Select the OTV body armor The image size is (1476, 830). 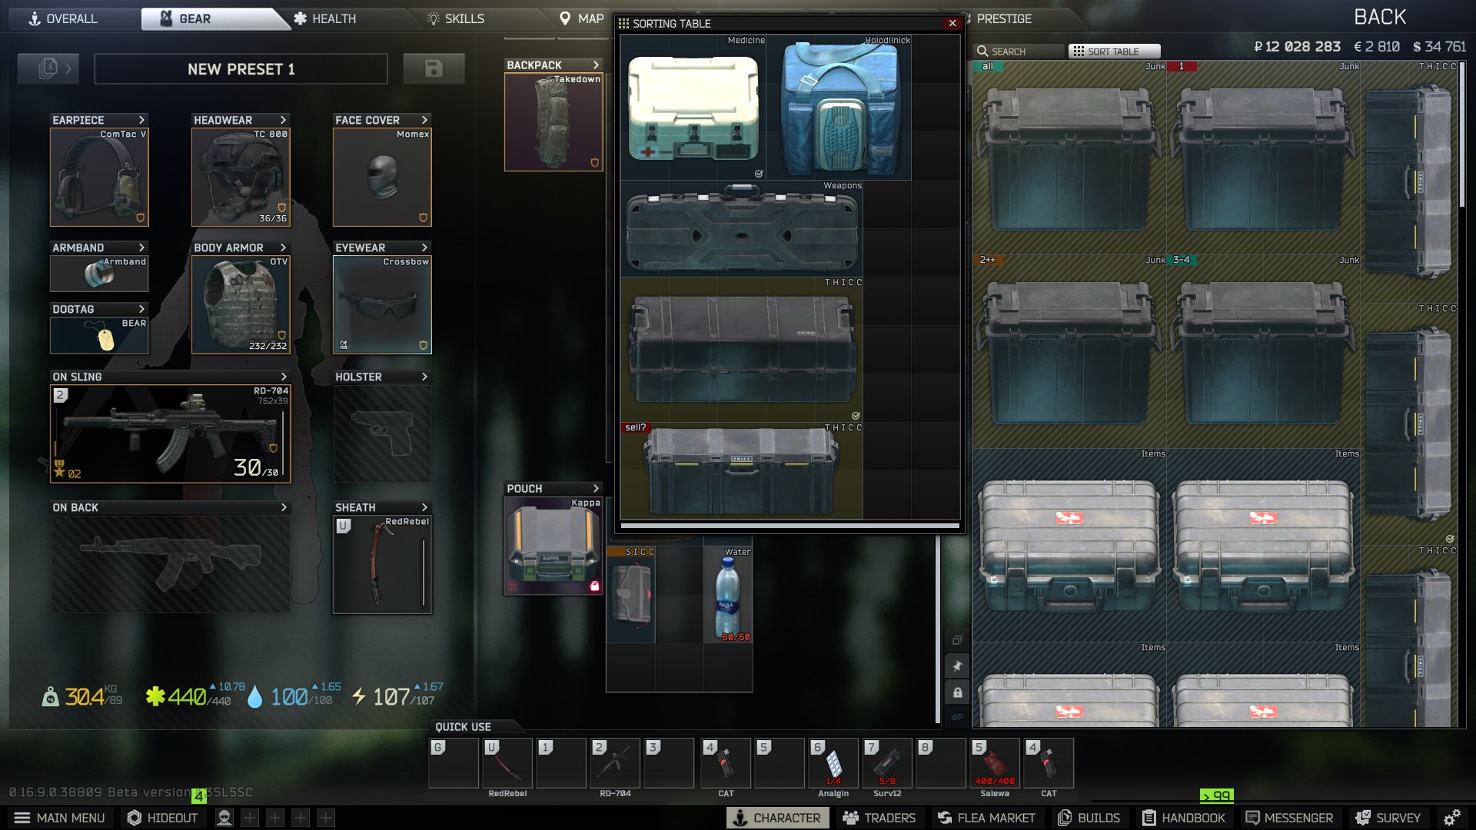tap(241, 304)
